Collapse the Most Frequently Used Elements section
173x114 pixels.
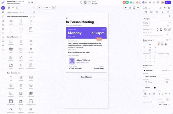[x=34, y=16]
